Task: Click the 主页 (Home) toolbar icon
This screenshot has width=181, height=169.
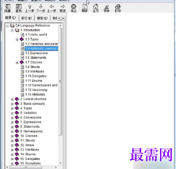Action: [96, 8]
